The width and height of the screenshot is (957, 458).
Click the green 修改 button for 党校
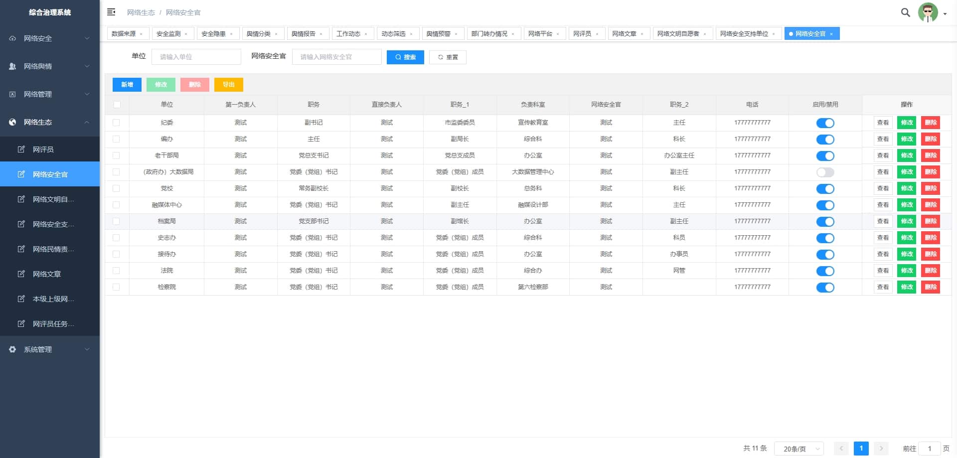907,188
